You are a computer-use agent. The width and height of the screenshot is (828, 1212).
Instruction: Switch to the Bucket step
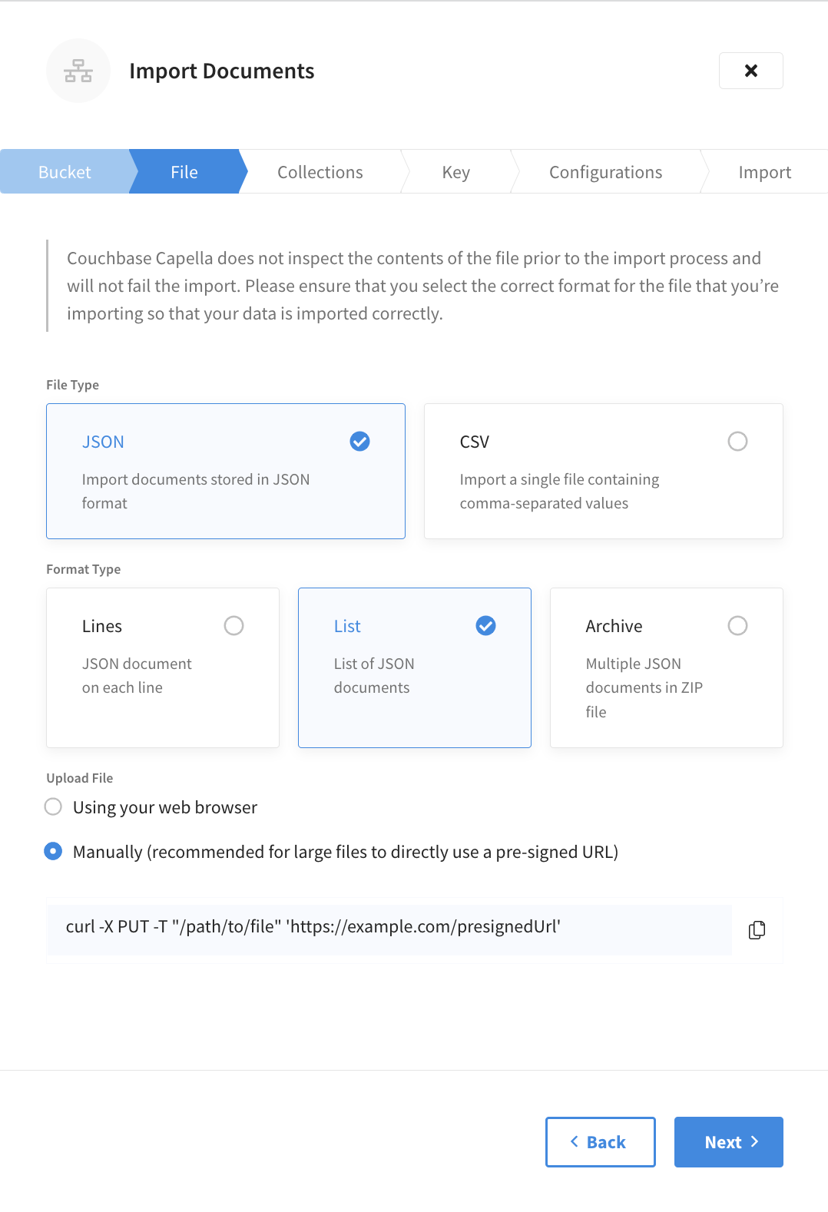65,171
